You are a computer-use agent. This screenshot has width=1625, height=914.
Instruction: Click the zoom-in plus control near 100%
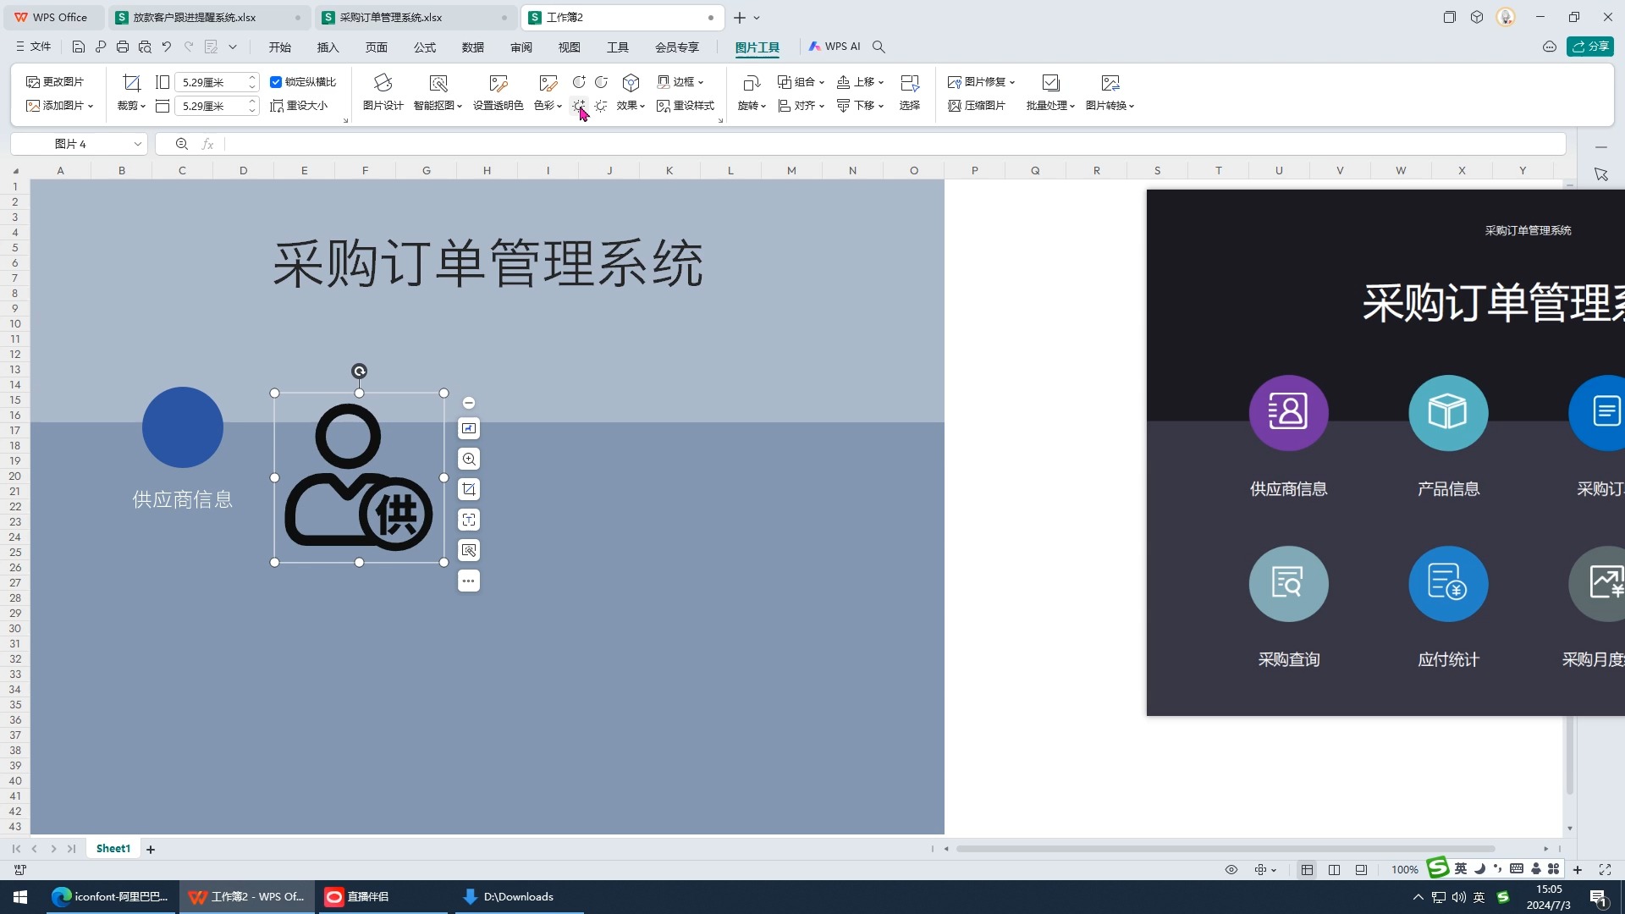(1578, 869)
